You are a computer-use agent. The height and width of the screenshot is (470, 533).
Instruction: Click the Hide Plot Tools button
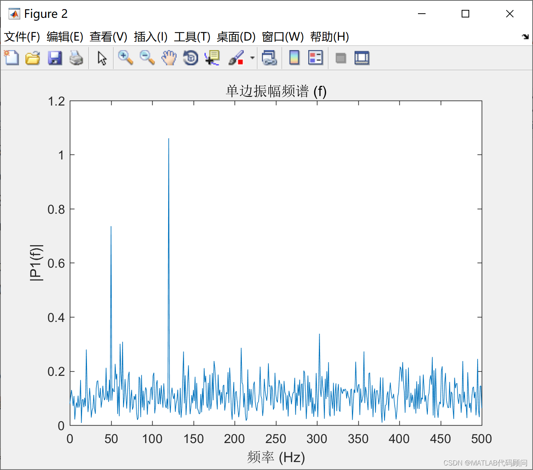pyautogui.click(x=341, y=58)
